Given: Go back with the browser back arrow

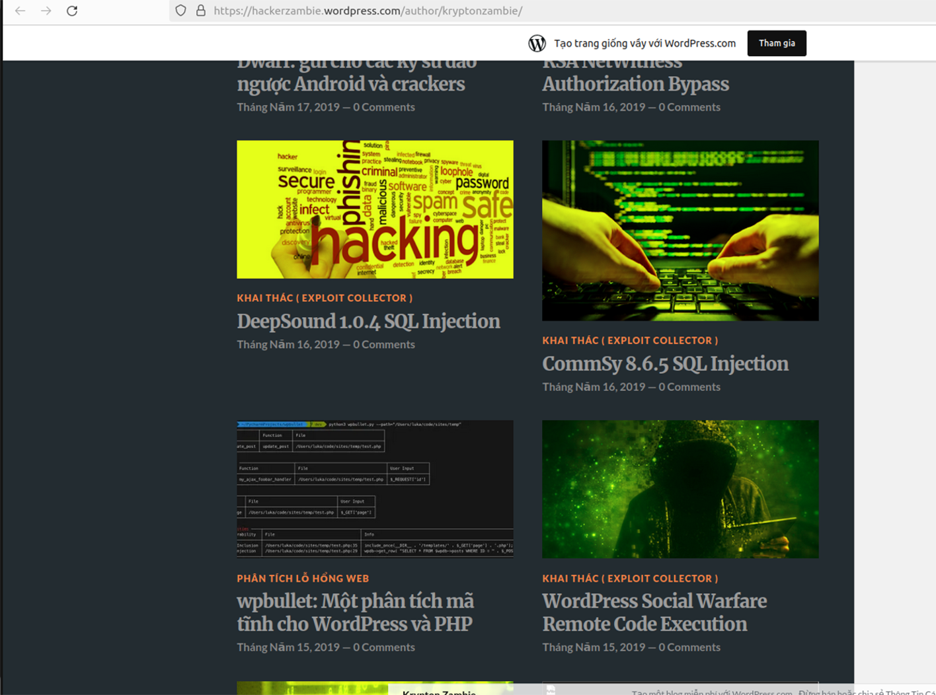Looking at the screenshot, I should coord(20,11).
